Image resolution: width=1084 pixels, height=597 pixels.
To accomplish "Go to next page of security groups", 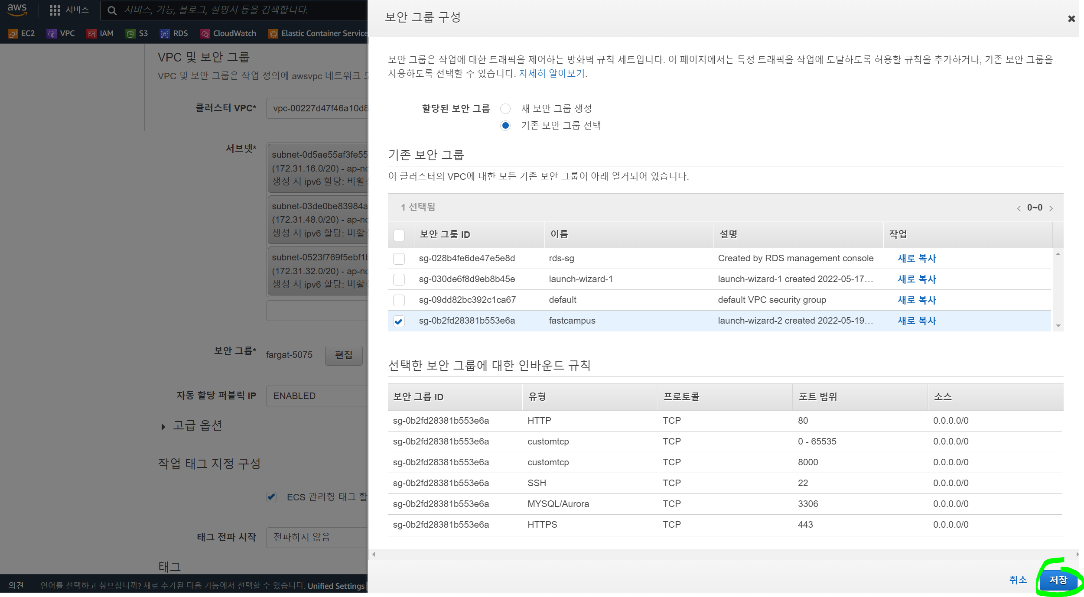I will click(x=1051, y=208).
